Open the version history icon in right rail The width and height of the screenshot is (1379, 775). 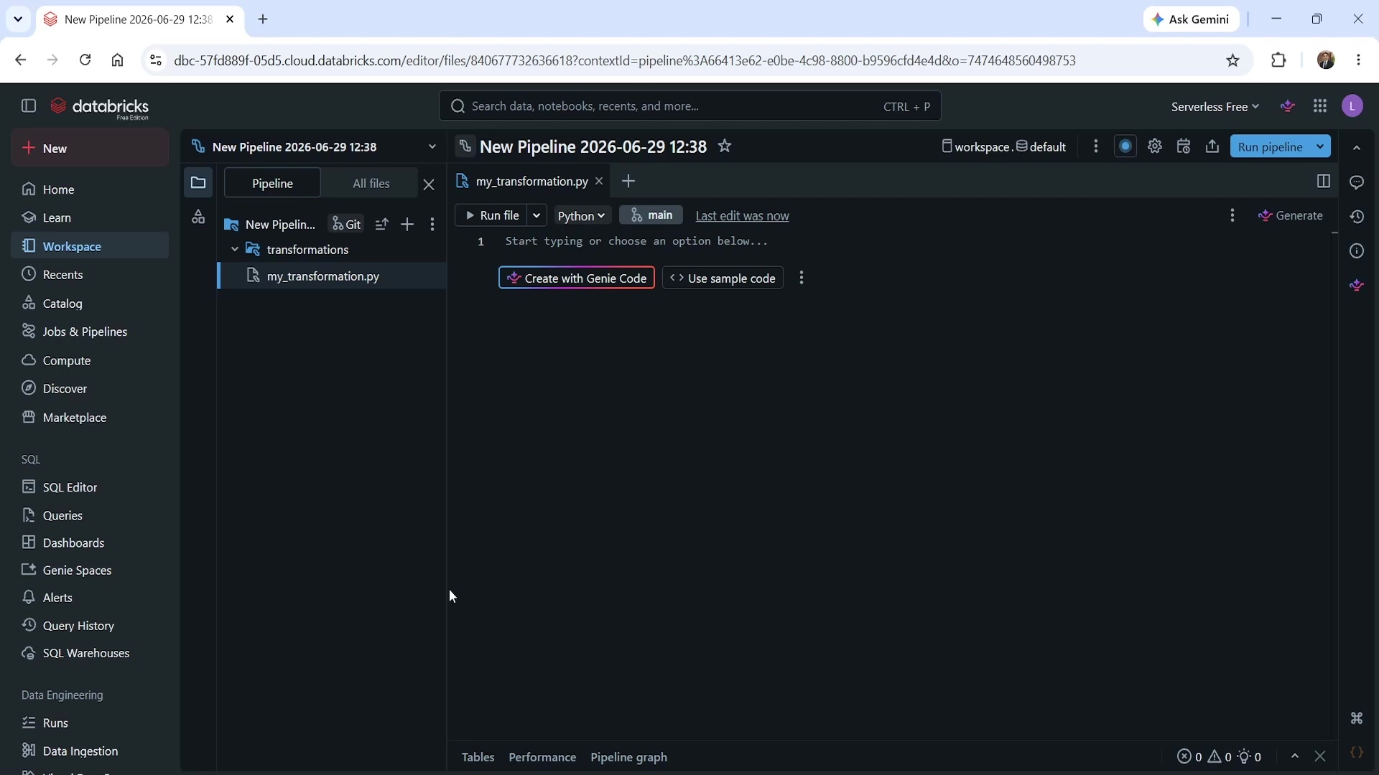coord(1357,217)
